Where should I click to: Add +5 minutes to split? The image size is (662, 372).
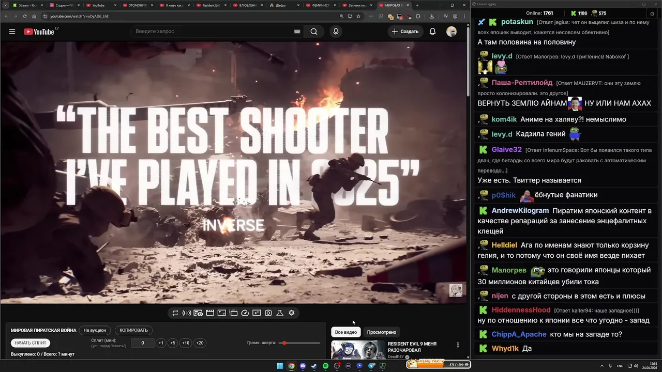pos(173,343)
